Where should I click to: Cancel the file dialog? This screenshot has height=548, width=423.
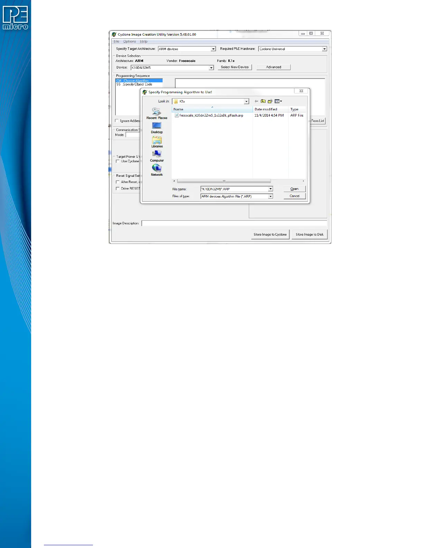(x=294, y=196)
